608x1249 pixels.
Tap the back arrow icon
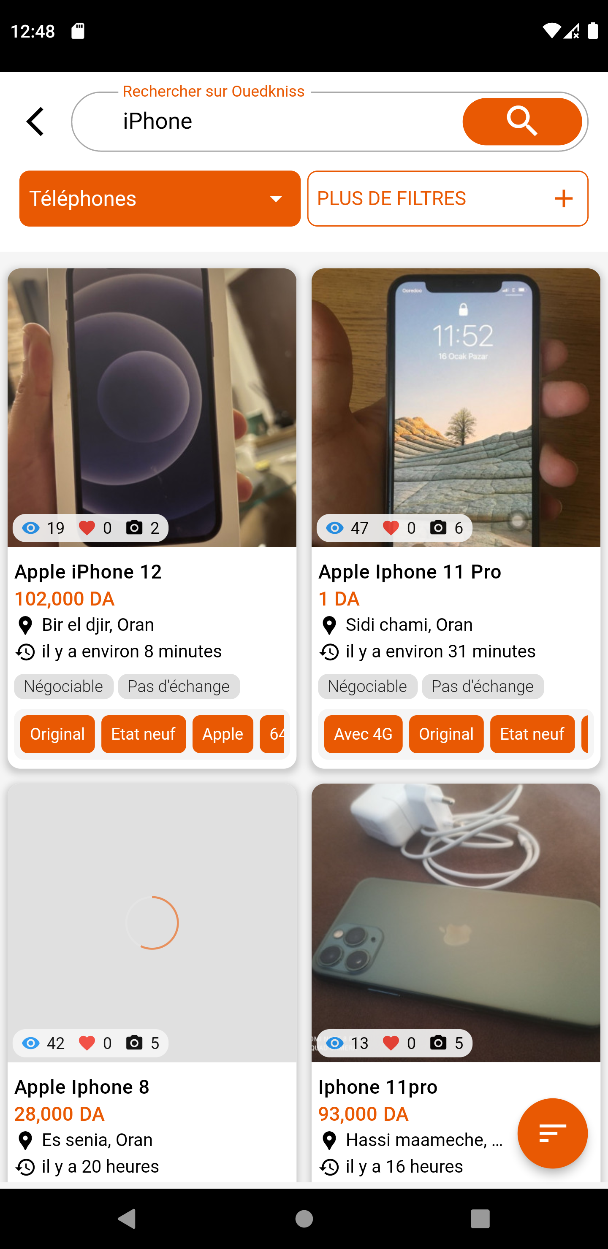(35, 121)
